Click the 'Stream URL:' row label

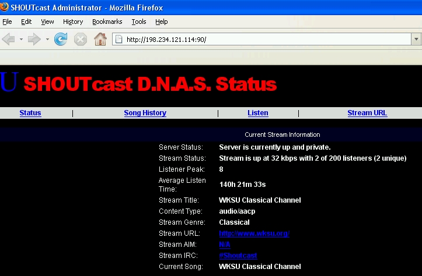click(x=179, y=233)
